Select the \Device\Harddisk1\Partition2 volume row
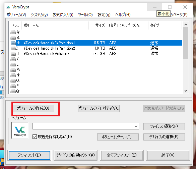This screenshot has width=196, height=169. coord(96,48)
